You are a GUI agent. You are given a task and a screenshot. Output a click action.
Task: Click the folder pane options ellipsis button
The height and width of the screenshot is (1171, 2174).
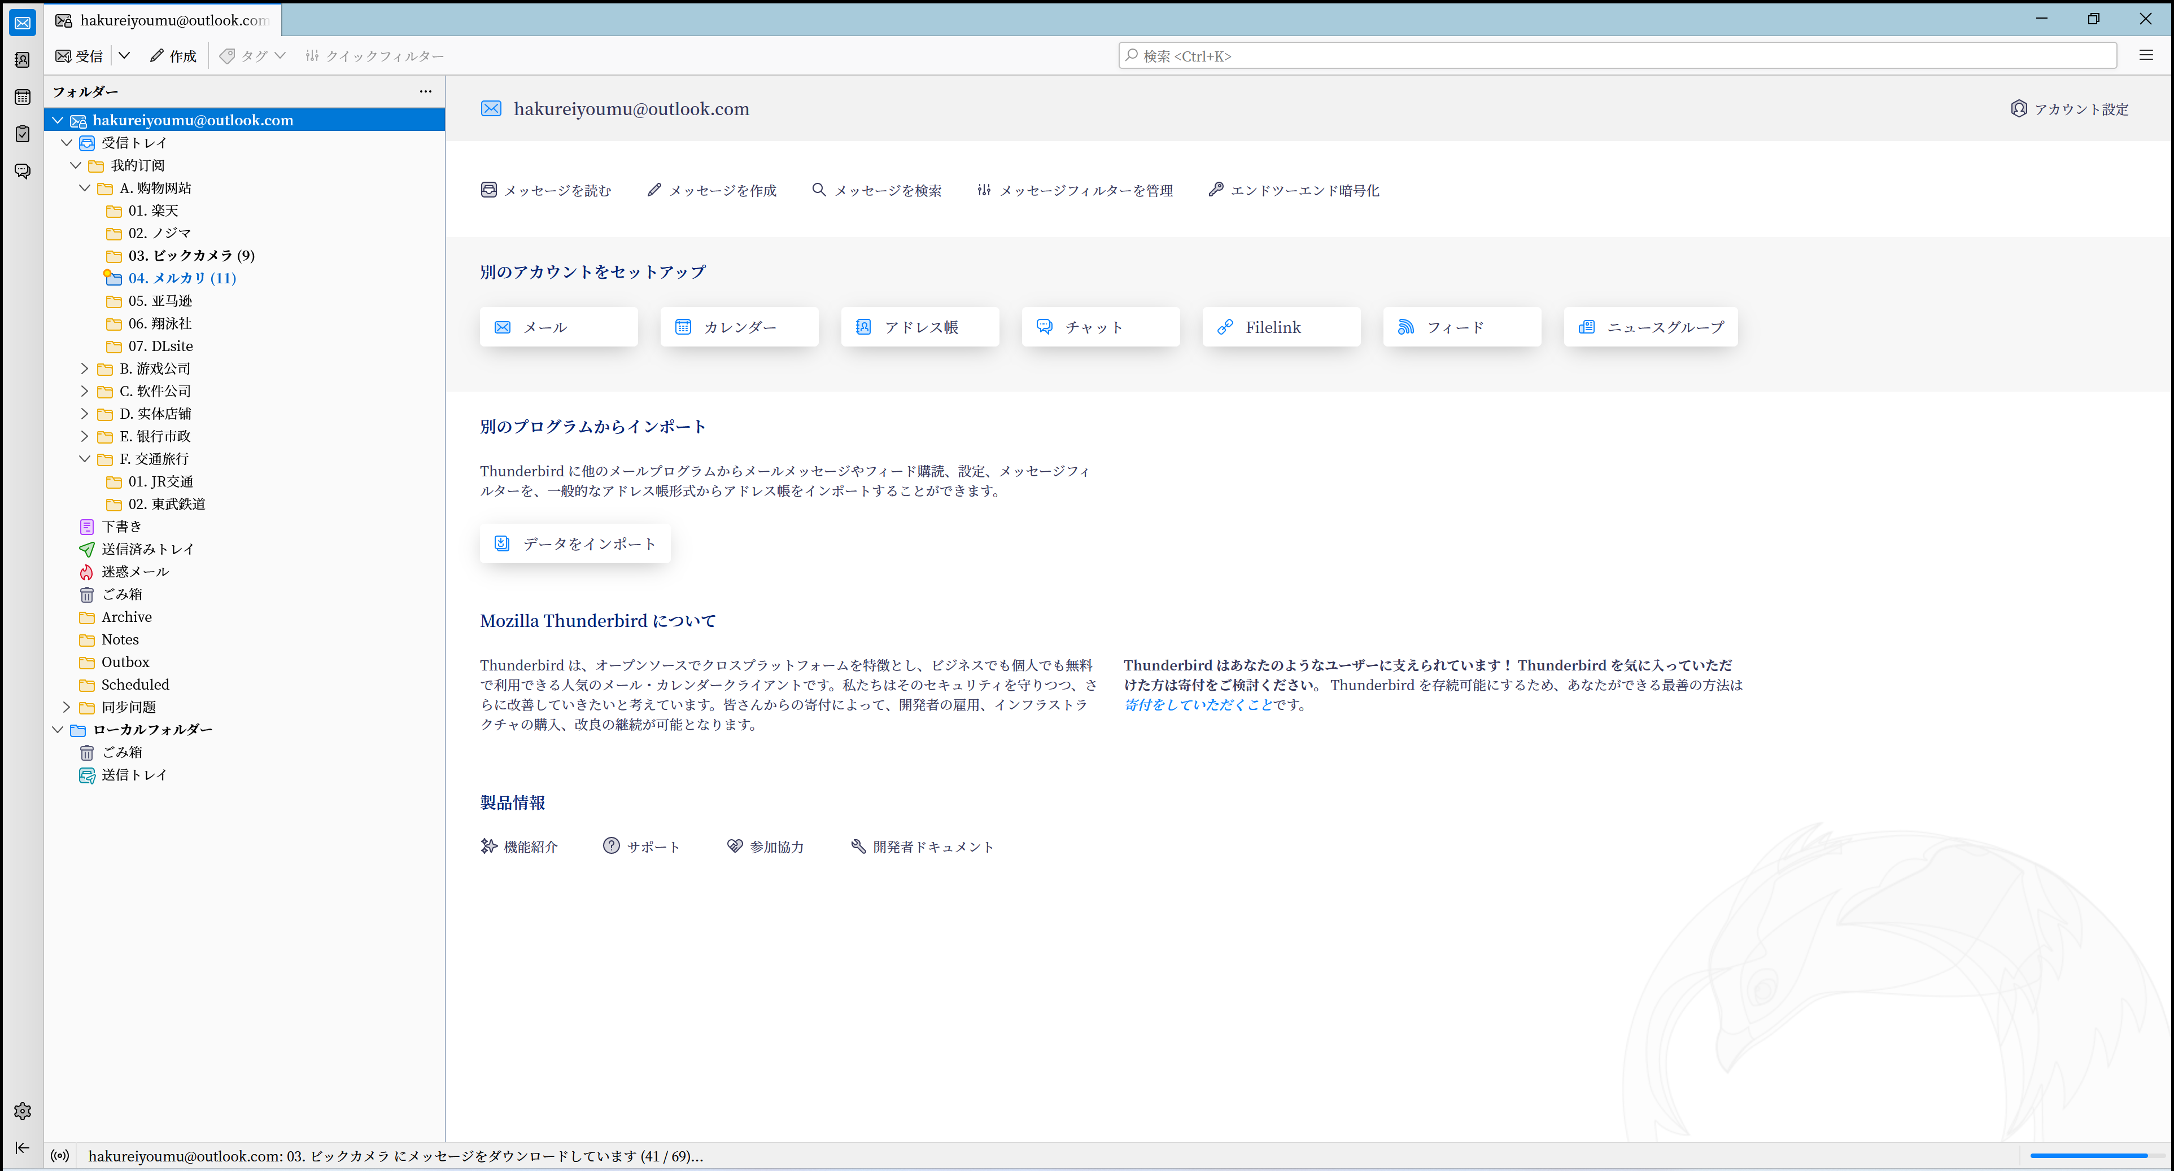point(425,91)
